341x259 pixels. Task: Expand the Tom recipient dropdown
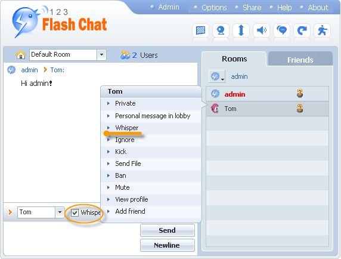pos(60,212)
